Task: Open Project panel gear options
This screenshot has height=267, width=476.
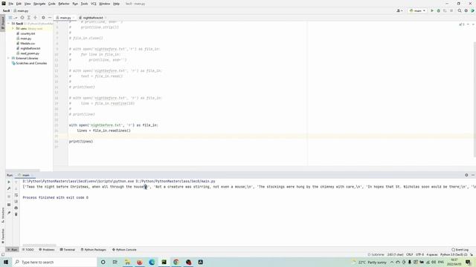Action: pos(43,18)
